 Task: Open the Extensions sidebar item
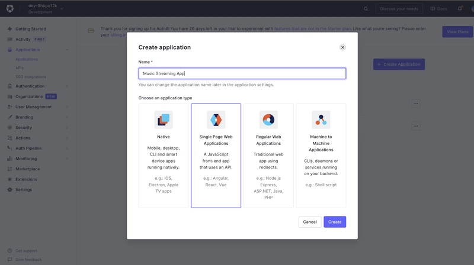click(26, 179)
